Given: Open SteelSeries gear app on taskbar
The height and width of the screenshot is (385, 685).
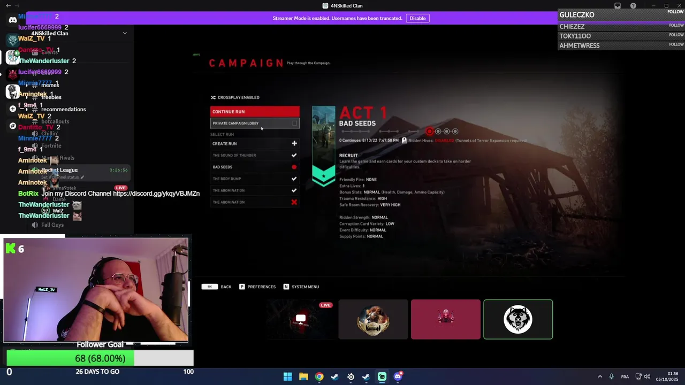Looking at the screenshot, I should pos(351,376).
